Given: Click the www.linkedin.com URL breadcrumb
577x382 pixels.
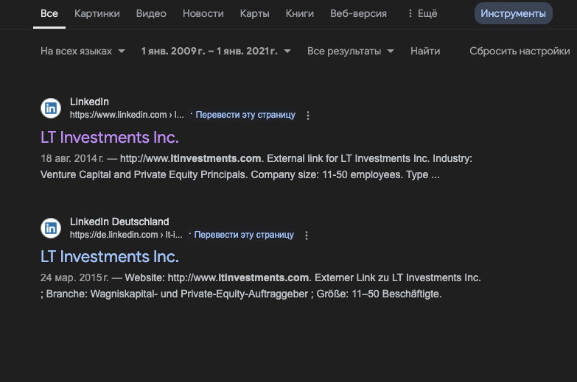Looking at the screenshot, I should [127, 115].
